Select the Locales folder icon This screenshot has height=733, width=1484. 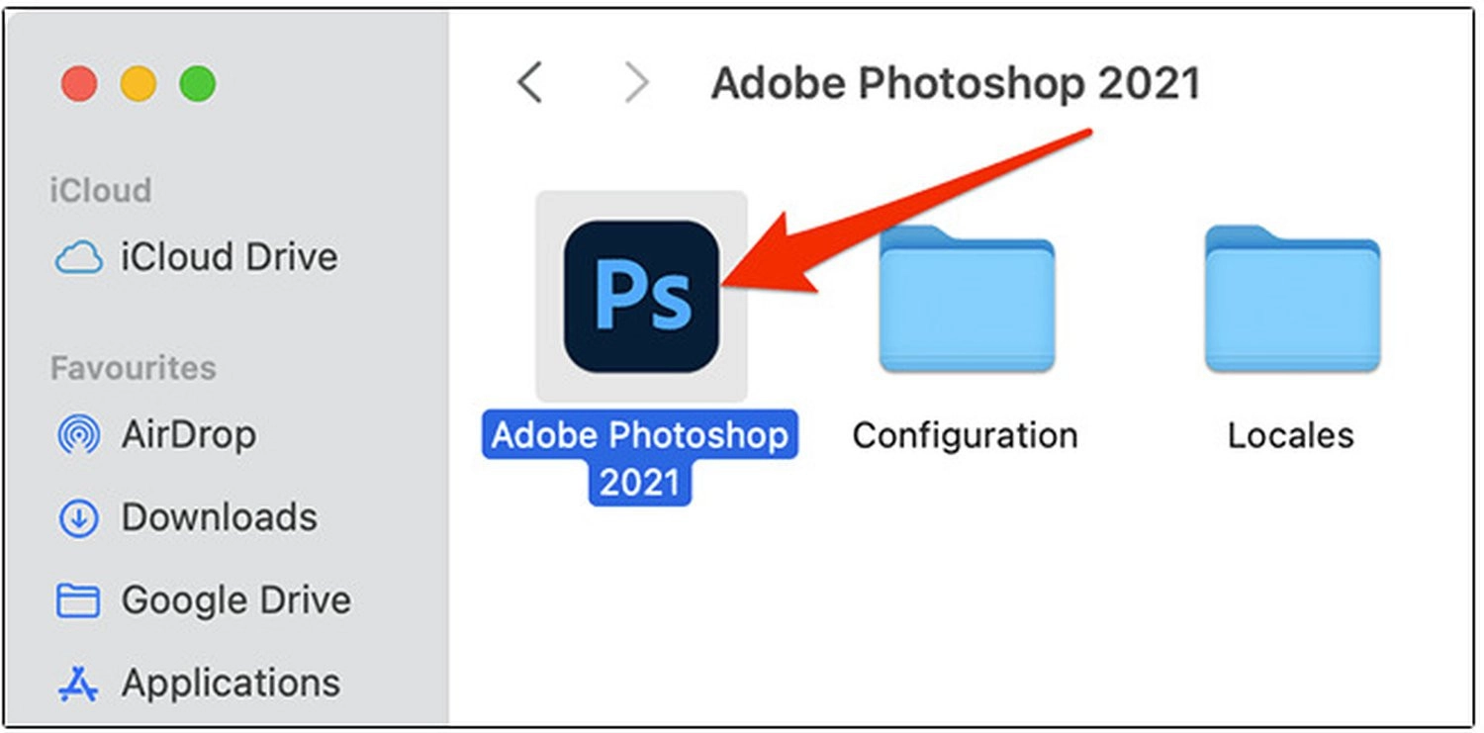click(x=1291, y=298)
